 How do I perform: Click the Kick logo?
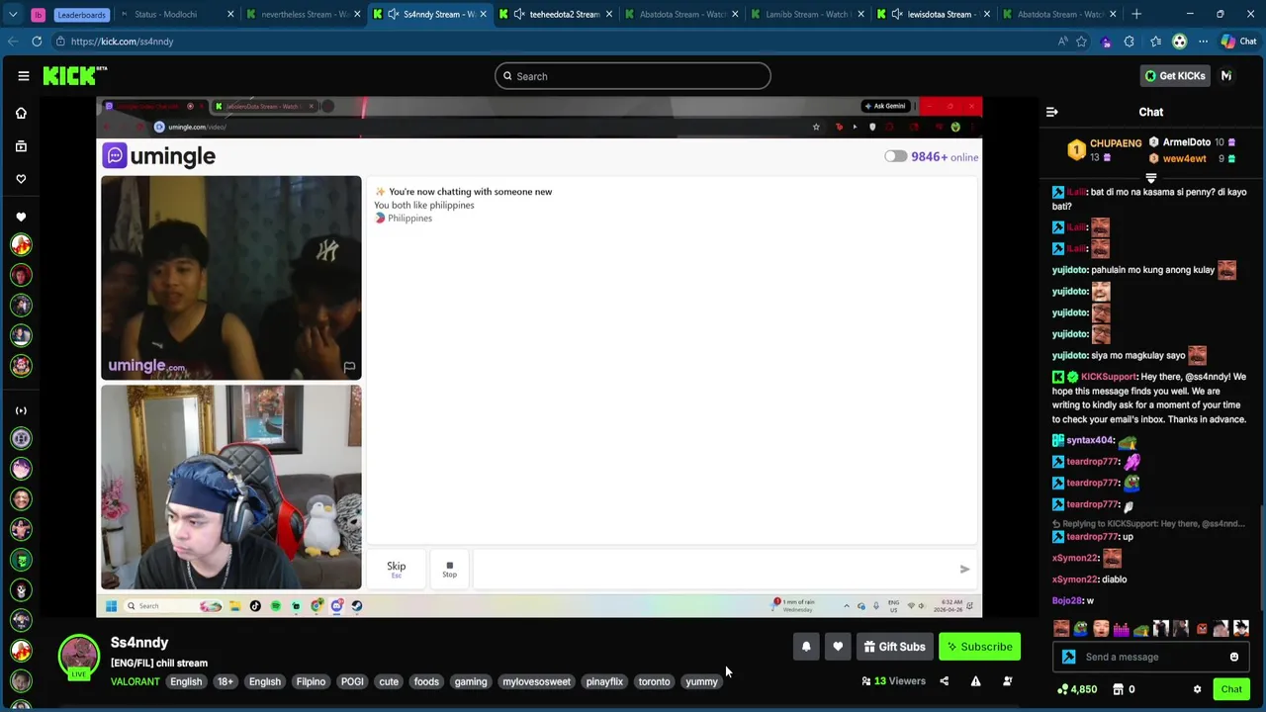[75, 76]
